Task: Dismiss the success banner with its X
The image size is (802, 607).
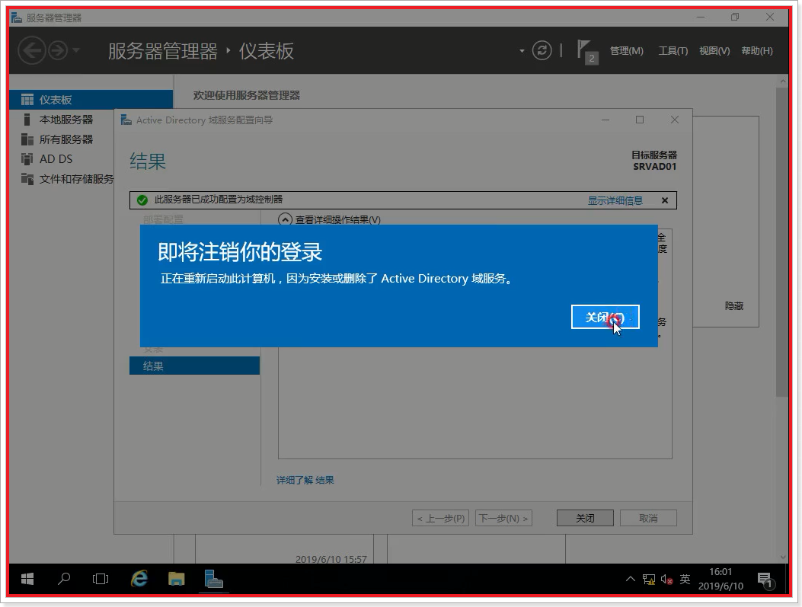Action: [665, 200]
